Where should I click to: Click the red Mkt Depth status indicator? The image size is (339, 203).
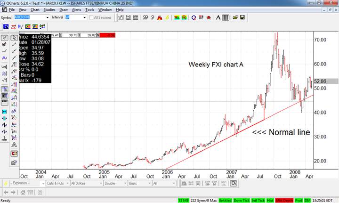(284, 200)
